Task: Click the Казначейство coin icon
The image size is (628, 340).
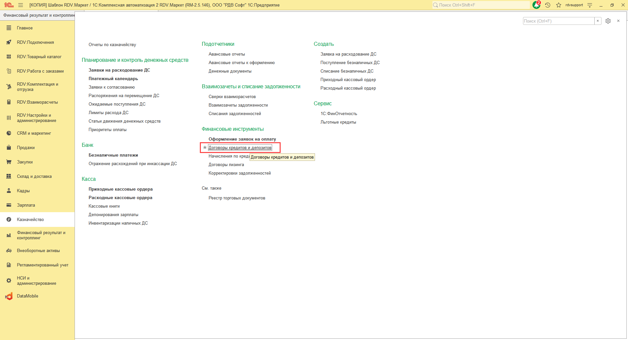Action: (9, 220)
